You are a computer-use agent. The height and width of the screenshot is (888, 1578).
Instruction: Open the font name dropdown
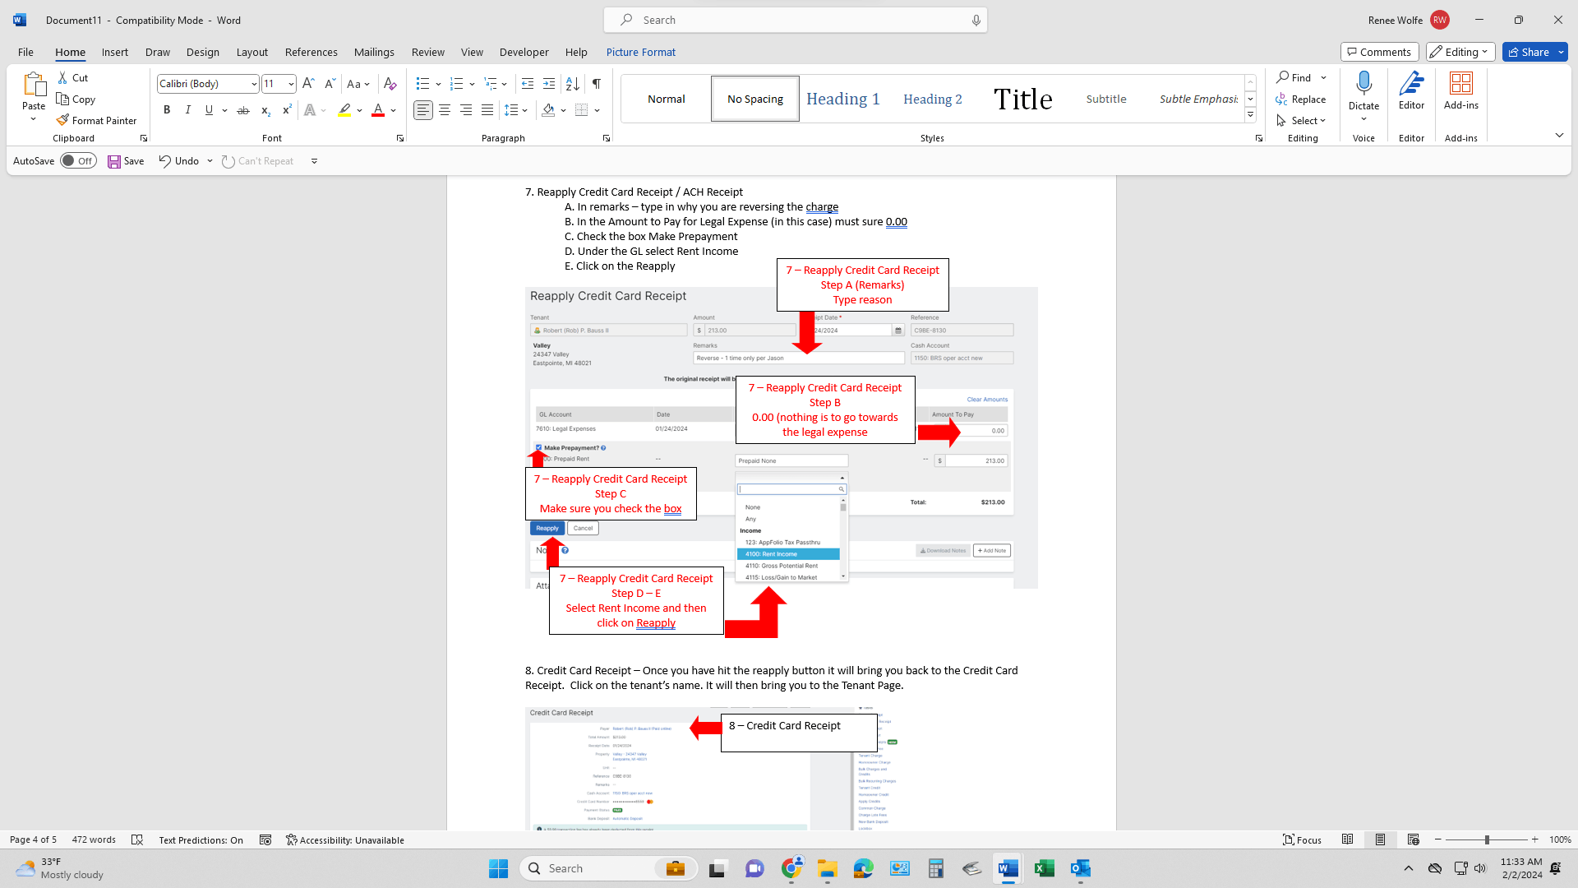(254, 83)
